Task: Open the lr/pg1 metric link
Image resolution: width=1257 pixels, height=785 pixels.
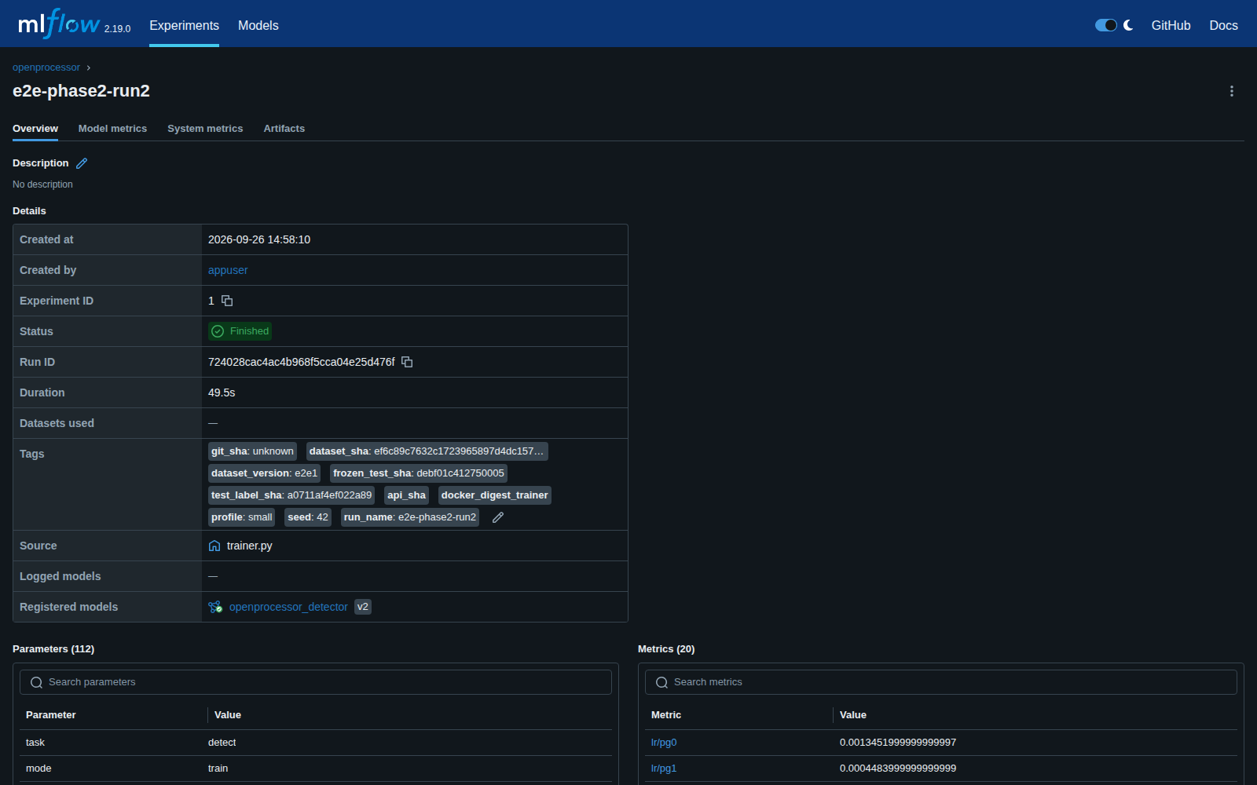Action: pos(664,769)
